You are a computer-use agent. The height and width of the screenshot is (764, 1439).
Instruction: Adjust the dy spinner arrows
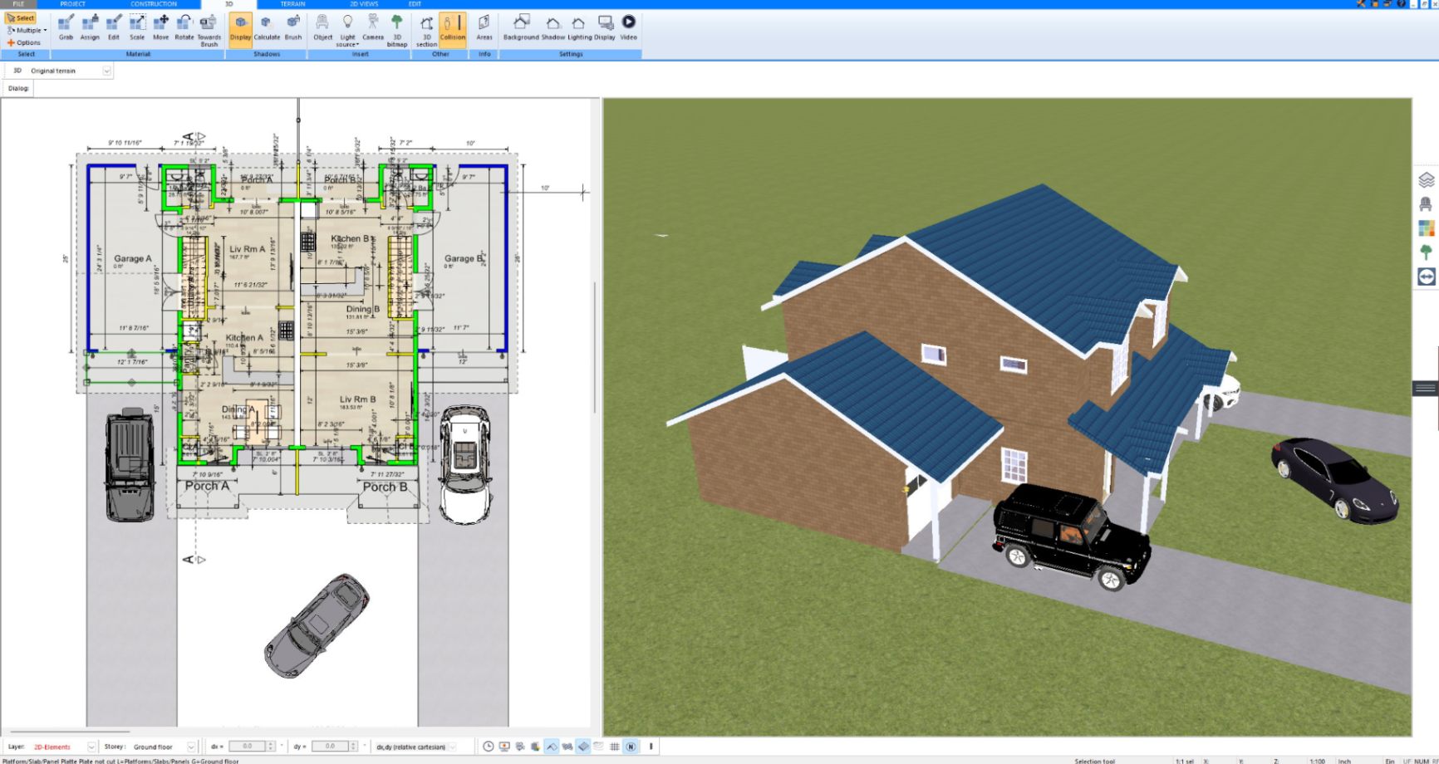(x=354, y=747)
